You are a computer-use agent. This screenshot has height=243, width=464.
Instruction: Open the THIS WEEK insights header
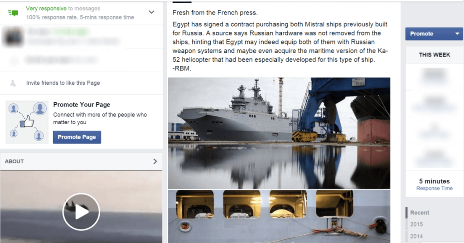pyautogui.click(x=435, y=55)
